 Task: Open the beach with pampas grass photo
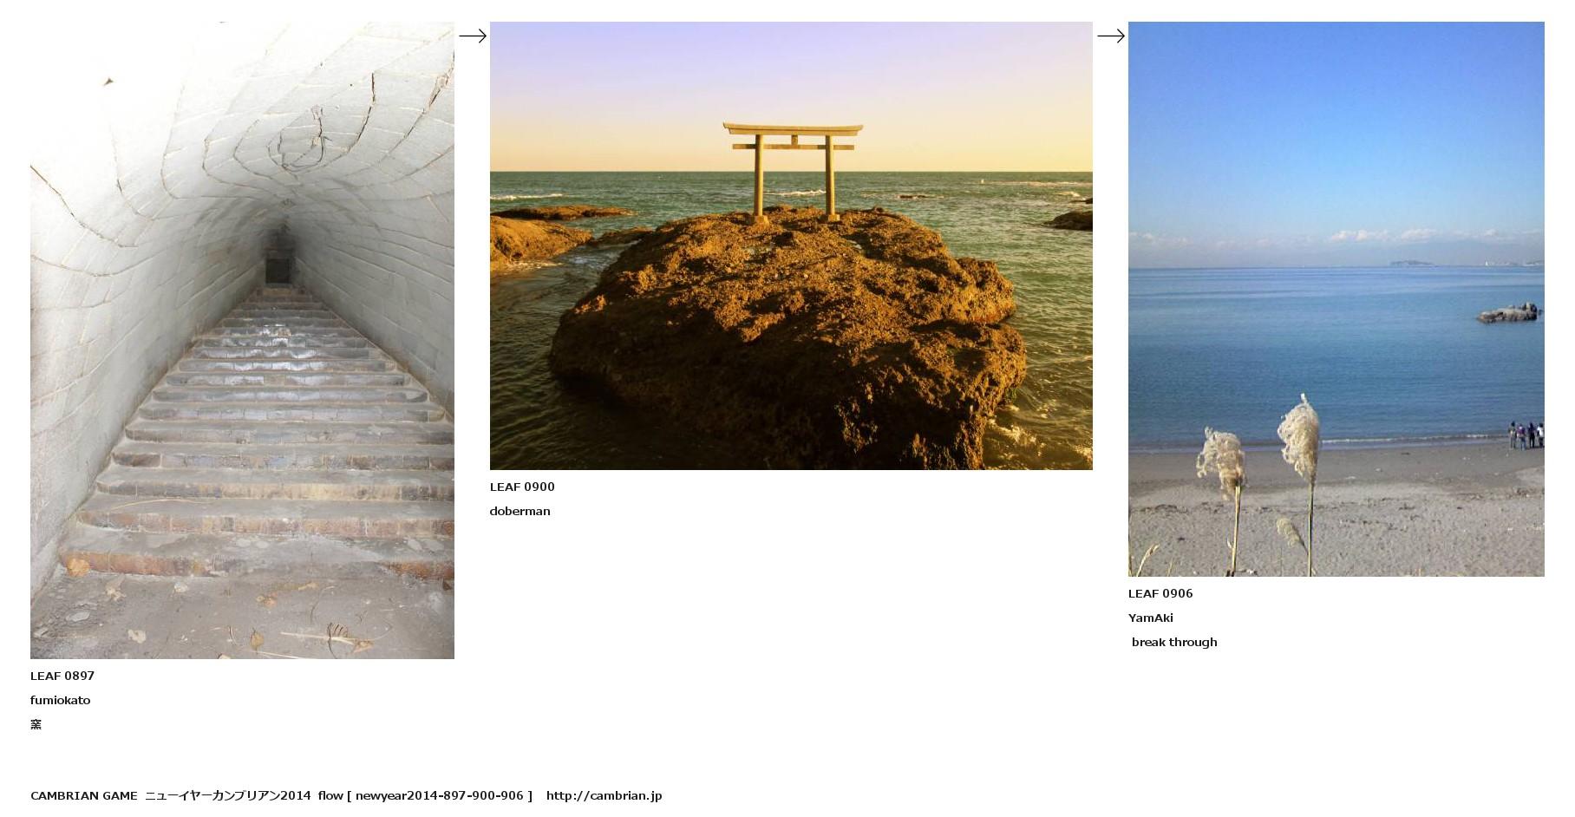(1336, 299)
